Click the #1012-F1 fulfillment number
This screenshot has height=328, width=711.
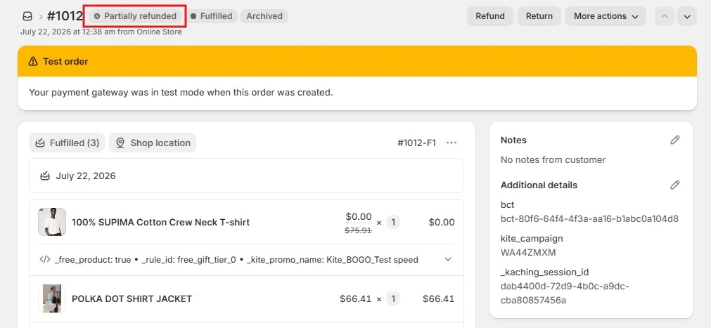(x=417, y=143)
